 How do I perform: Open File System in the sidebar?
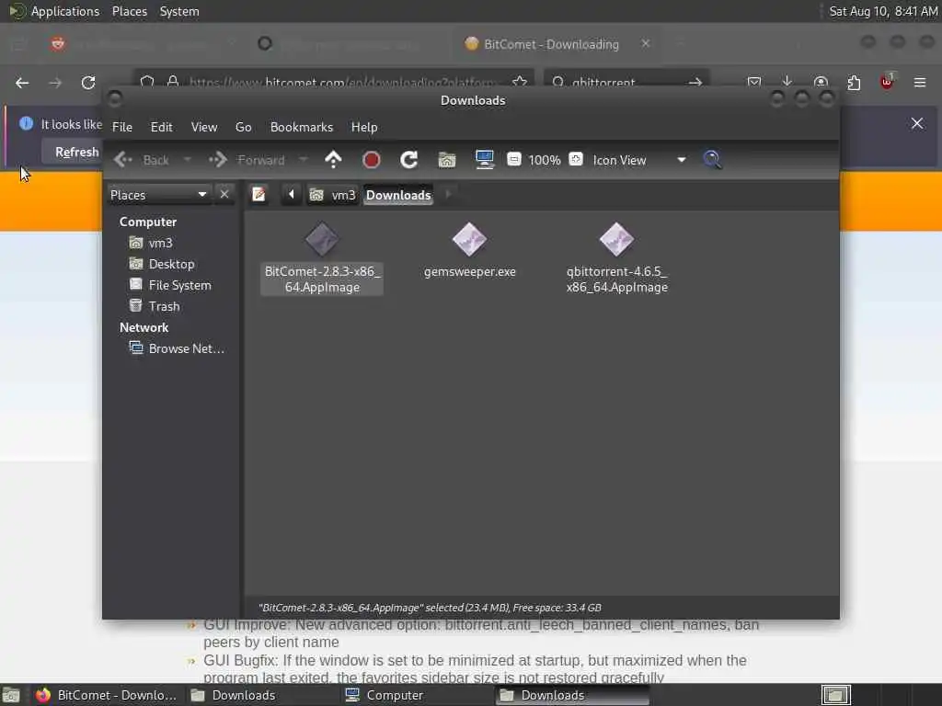pyautogui.click(x=179, y=285)
